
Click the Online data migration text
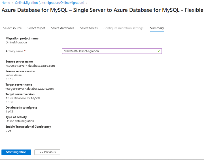[x=20, y=121]
